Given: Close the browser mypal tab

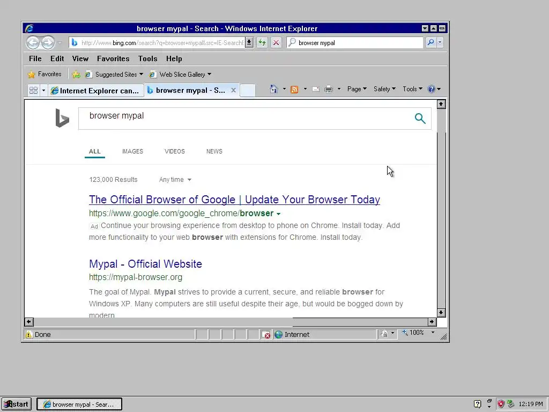Looking at the screenshot, I should click(233, 90).
